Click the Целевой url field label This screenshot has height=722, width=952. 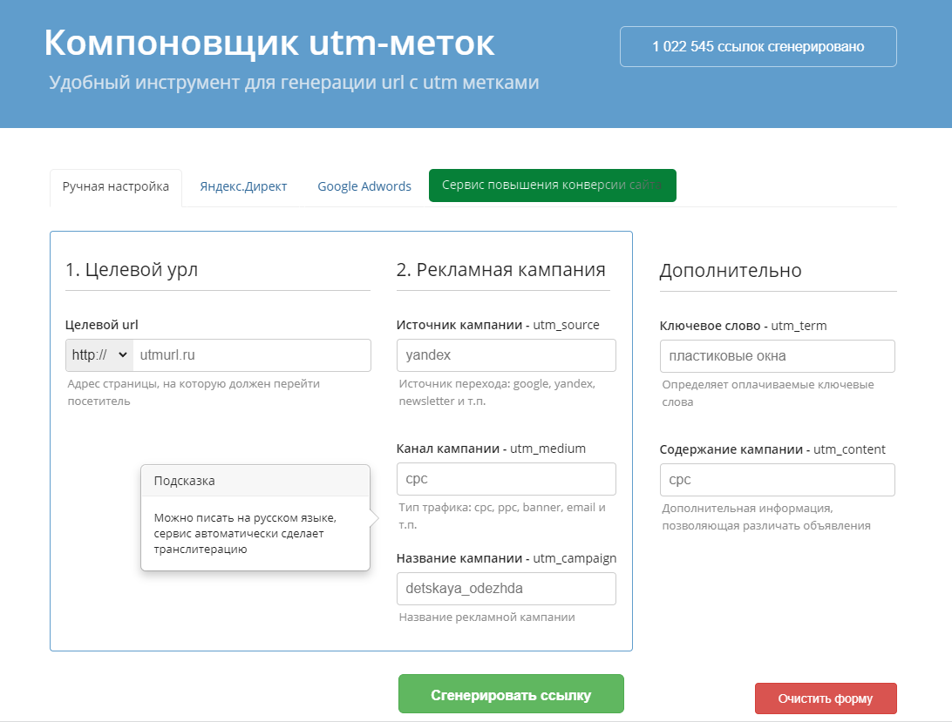[101, 325]
